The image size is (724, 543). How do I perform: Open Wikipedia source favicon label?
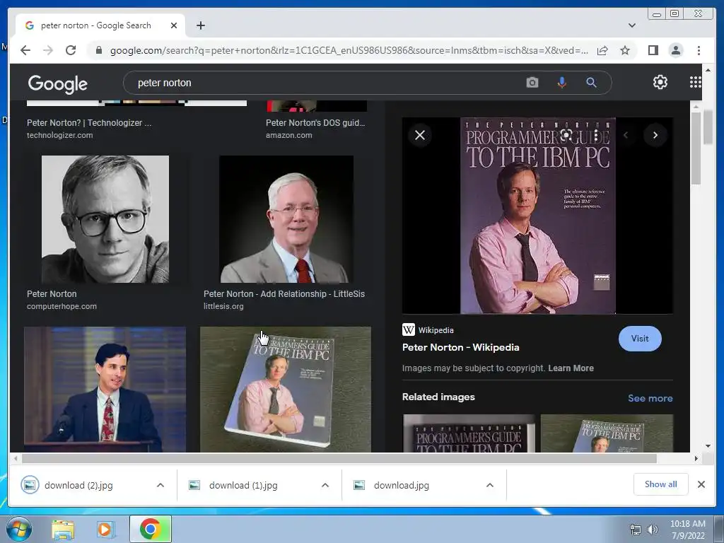pos(428,329)
